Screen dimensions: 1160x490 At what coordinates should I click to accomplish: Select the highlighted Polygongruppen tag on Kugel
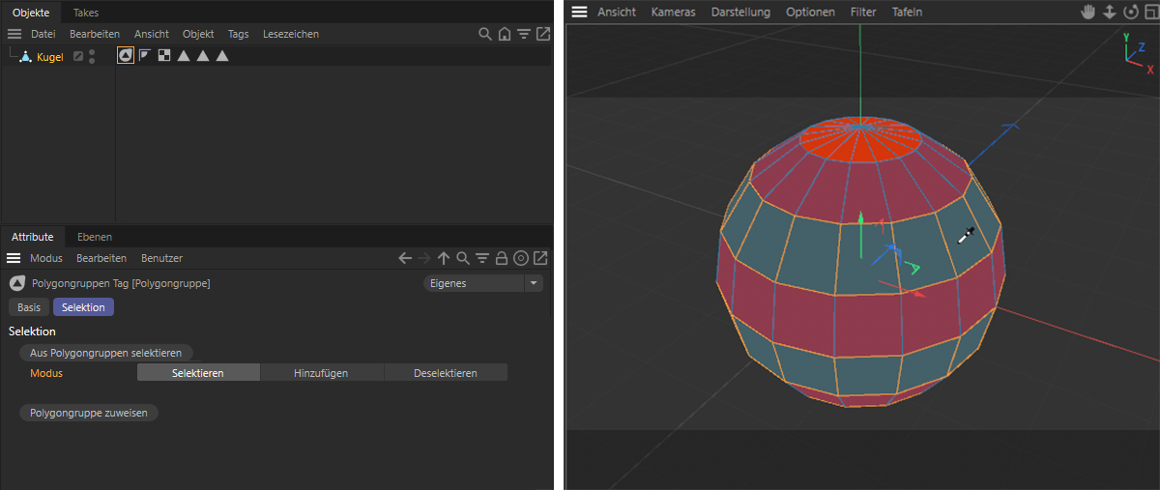pyautogui.click(x=126, y=56)
